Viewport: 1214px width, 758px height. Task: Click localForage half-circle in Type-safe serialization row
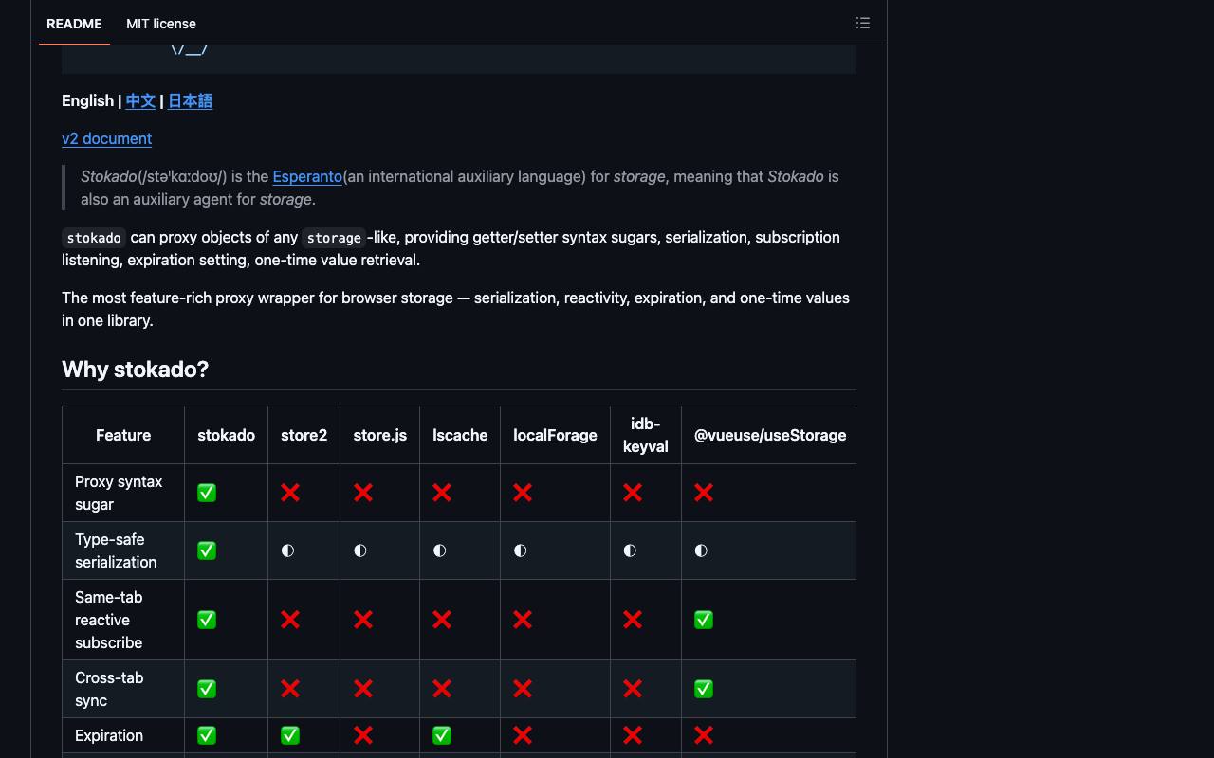click(520, 550)
